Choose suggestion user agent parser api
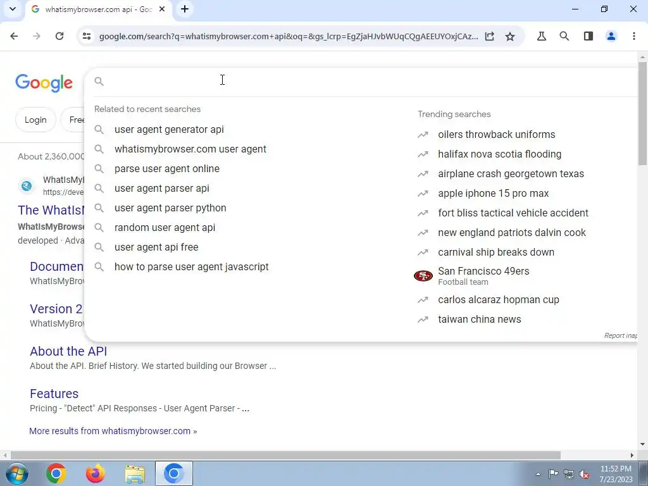Viewport: 648px width, 486px height. coord(161,189)
